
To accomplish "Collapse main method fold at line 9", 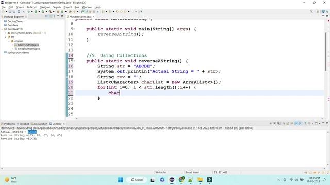I will coord(74,29).
